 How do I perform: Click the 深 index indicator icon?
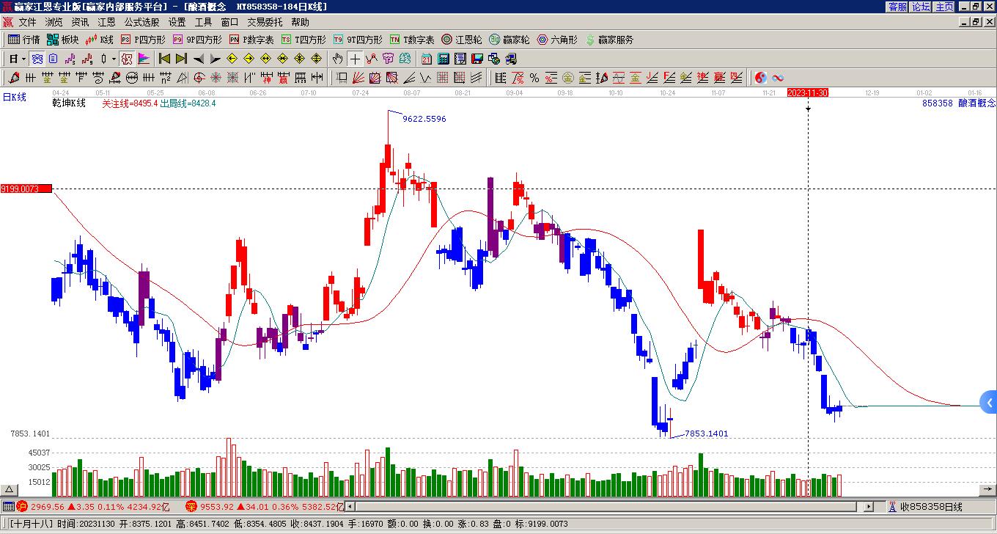191,506
